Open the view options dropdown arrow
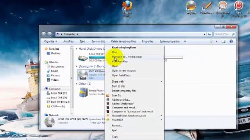 coord(216,42)
